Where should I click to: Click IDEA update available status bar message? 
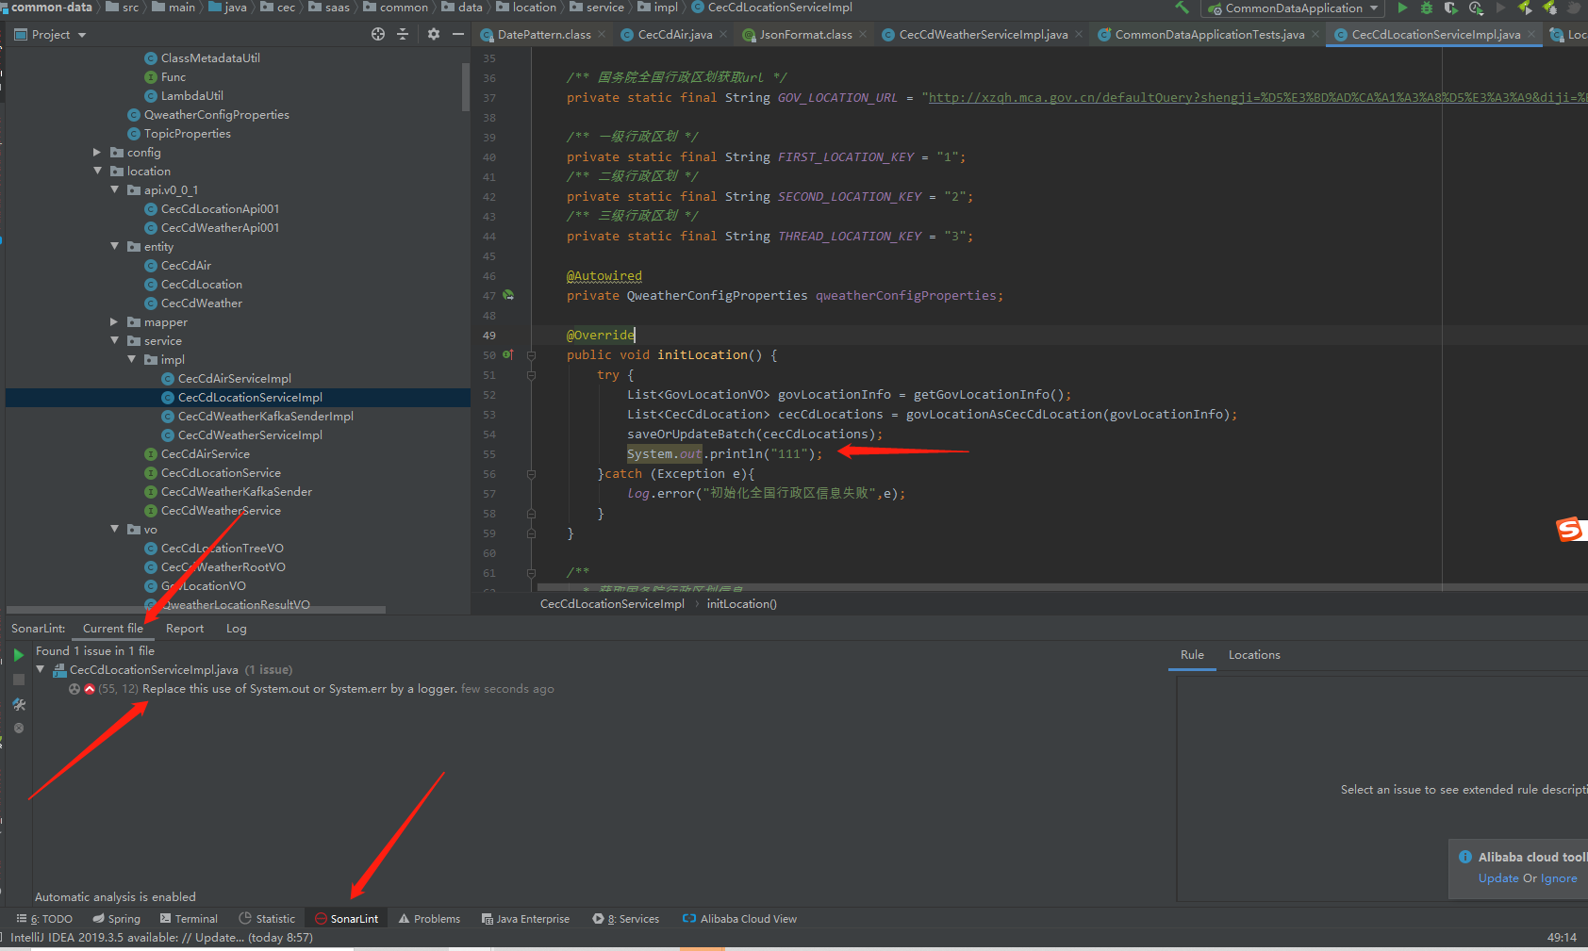click(161, 937)
